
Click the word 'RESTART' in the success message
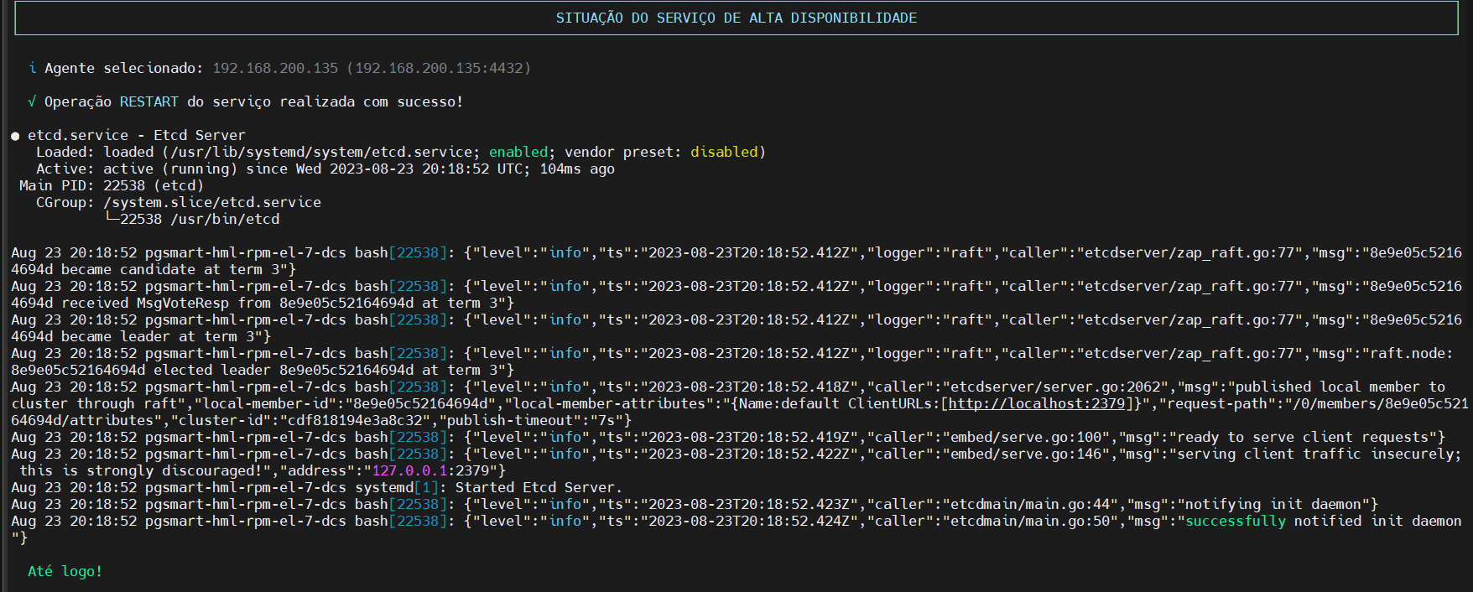(148, 101)
